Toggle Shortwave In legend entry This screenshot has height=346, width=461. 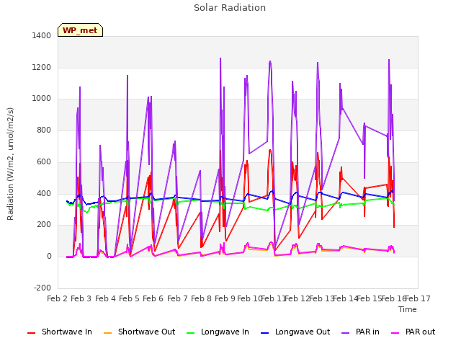(x=60, y=332)
